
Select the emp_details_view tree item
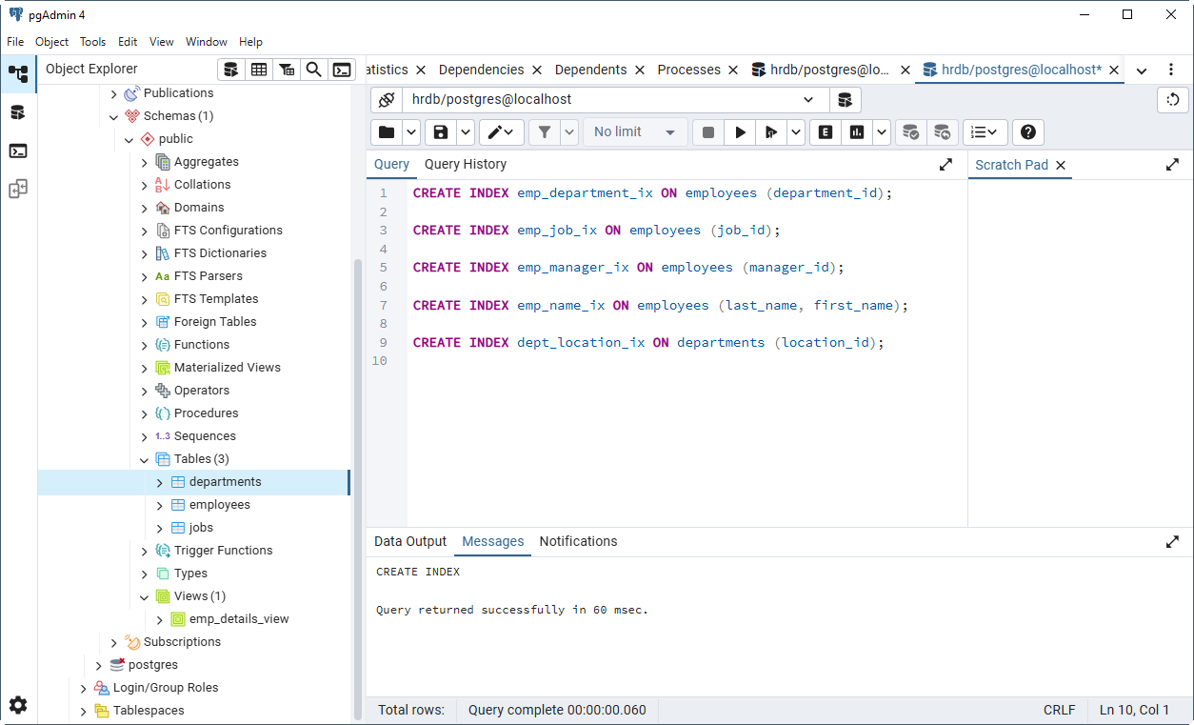point(238,619)
